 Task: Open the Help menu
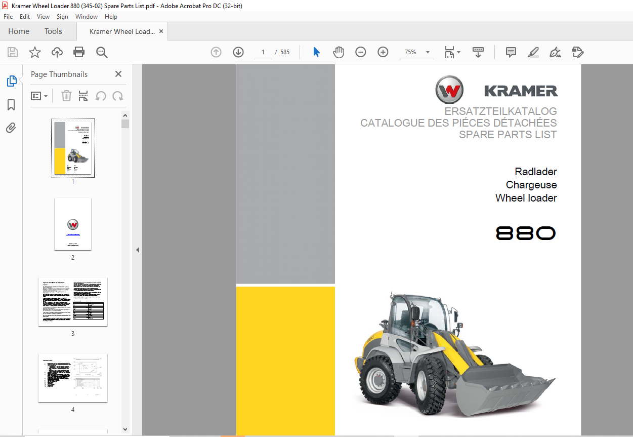111,17
